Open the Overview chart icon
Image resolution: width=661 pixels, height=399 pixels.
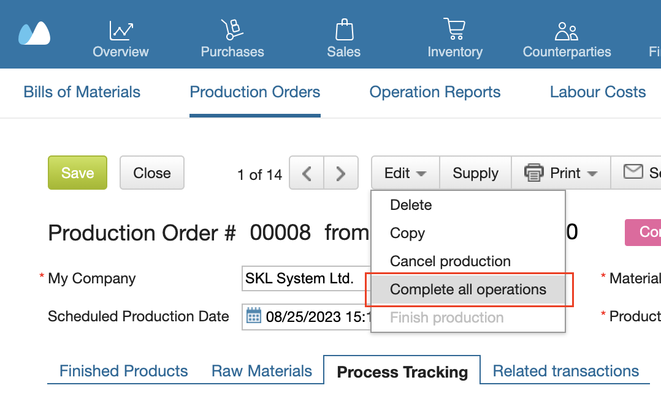coord(121,30)
